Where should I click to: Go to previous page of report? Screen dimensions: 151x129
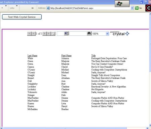point(34,34)
